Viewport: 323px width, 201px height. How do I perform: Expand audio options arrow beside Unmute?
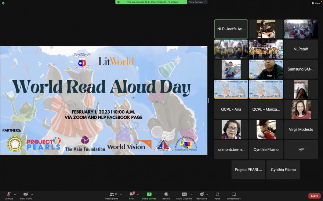tap(15, 194)
